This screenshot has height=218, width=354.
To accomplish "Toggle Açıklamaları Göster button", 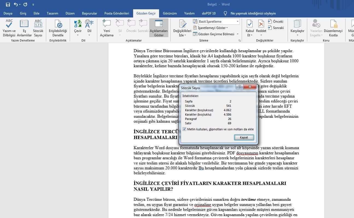I will (159, 28).
